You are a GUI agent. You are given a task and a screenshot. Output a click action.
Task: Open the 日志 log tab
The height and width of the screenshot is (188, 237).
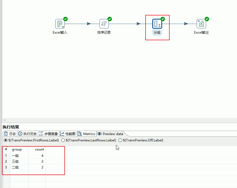pyautogui.click(x=10, y=134)
